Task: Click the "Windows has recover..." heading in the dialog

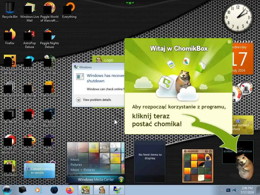Action: coord(105,78)
